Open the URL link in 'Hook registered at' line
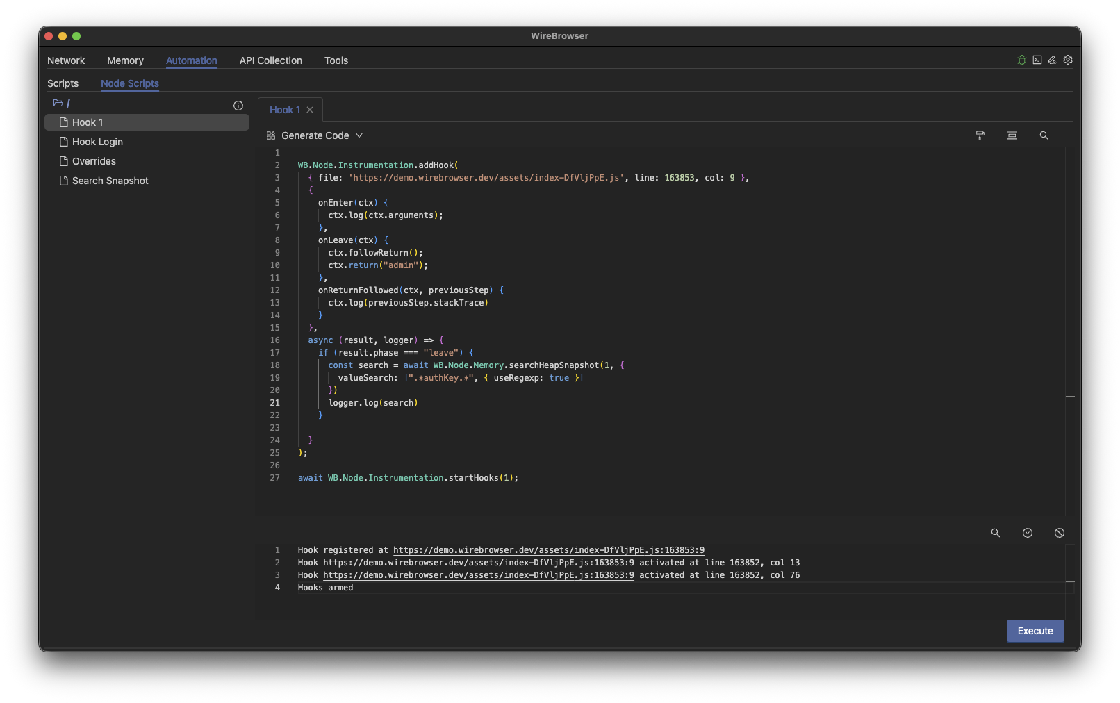 549,550
